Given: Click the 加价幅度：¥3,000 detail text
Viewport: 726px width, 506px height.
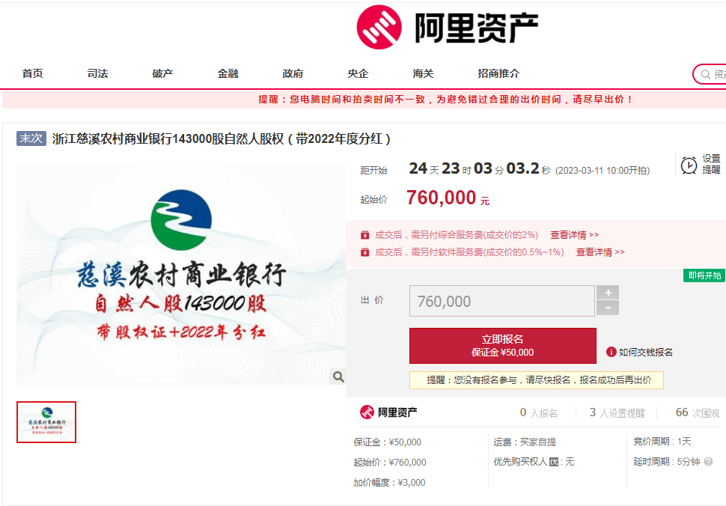Looking at the screenshot, I should tap(389, 482).
